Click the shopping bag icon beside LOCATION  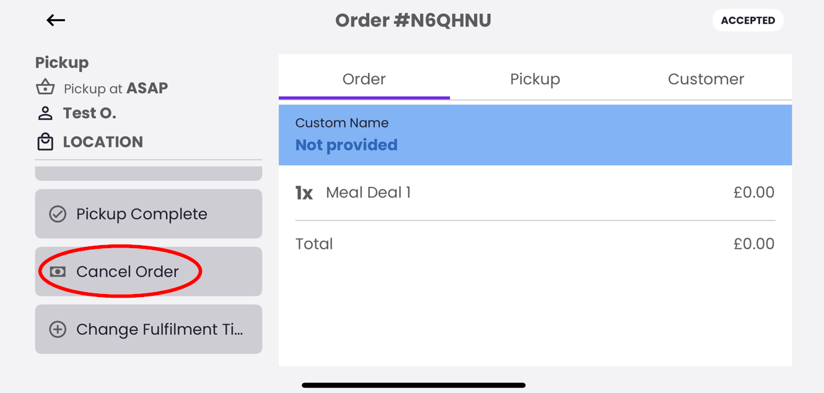tap(45, 142)
